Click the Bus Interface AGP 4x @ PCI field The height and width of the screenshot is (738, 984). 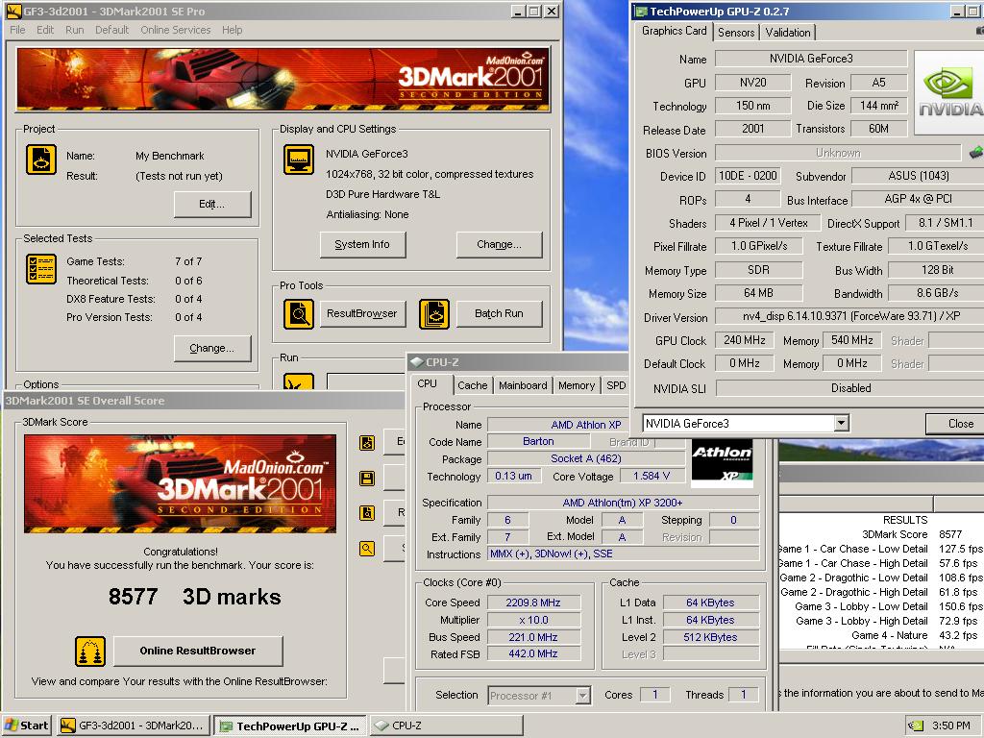[x=918, y=199]
